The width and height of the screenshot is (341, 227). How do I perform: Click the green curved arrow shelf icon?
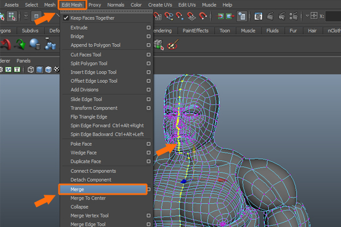pos(21,44)
